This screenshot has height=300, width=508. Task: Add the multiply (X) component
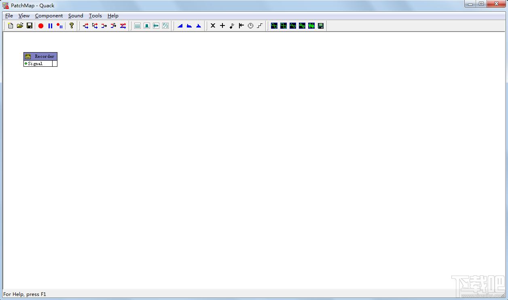pyautogui.click(x=213, y=26)
